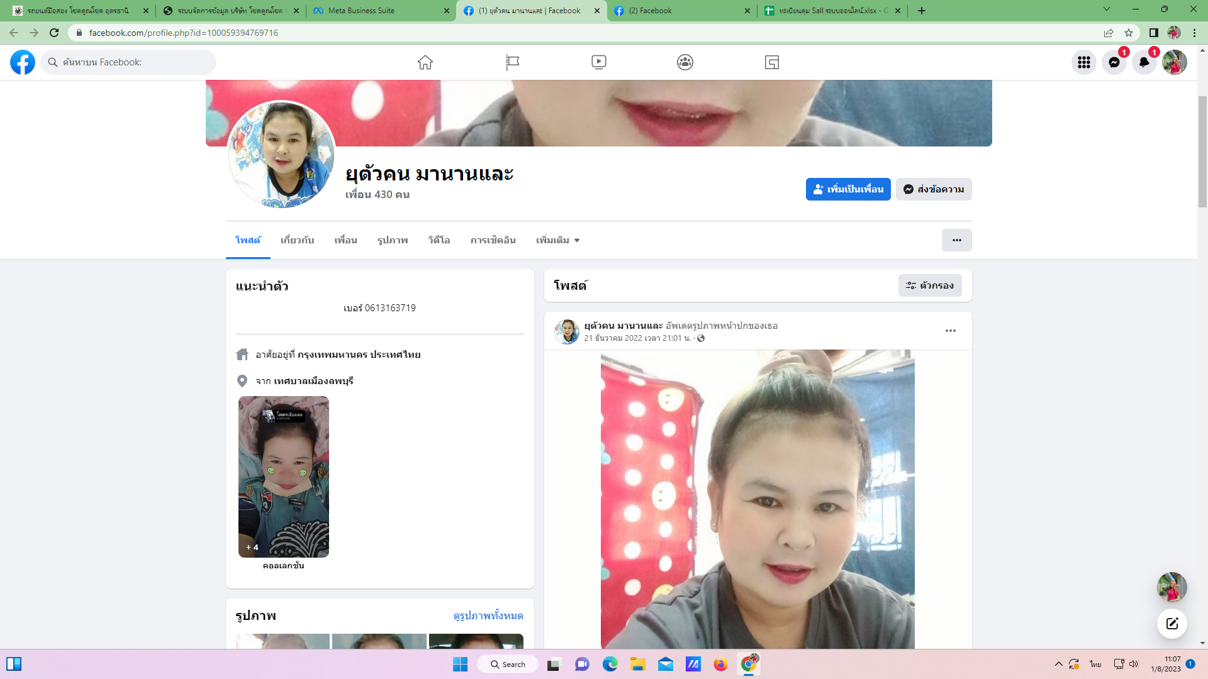
Task: Switch to the เกี่ยวกับ tab
Action: click(297, 240)
